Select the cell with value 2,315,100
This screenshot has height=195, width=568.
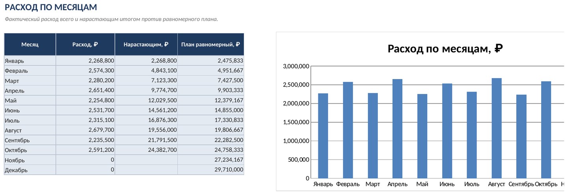[x=85, y=120]
